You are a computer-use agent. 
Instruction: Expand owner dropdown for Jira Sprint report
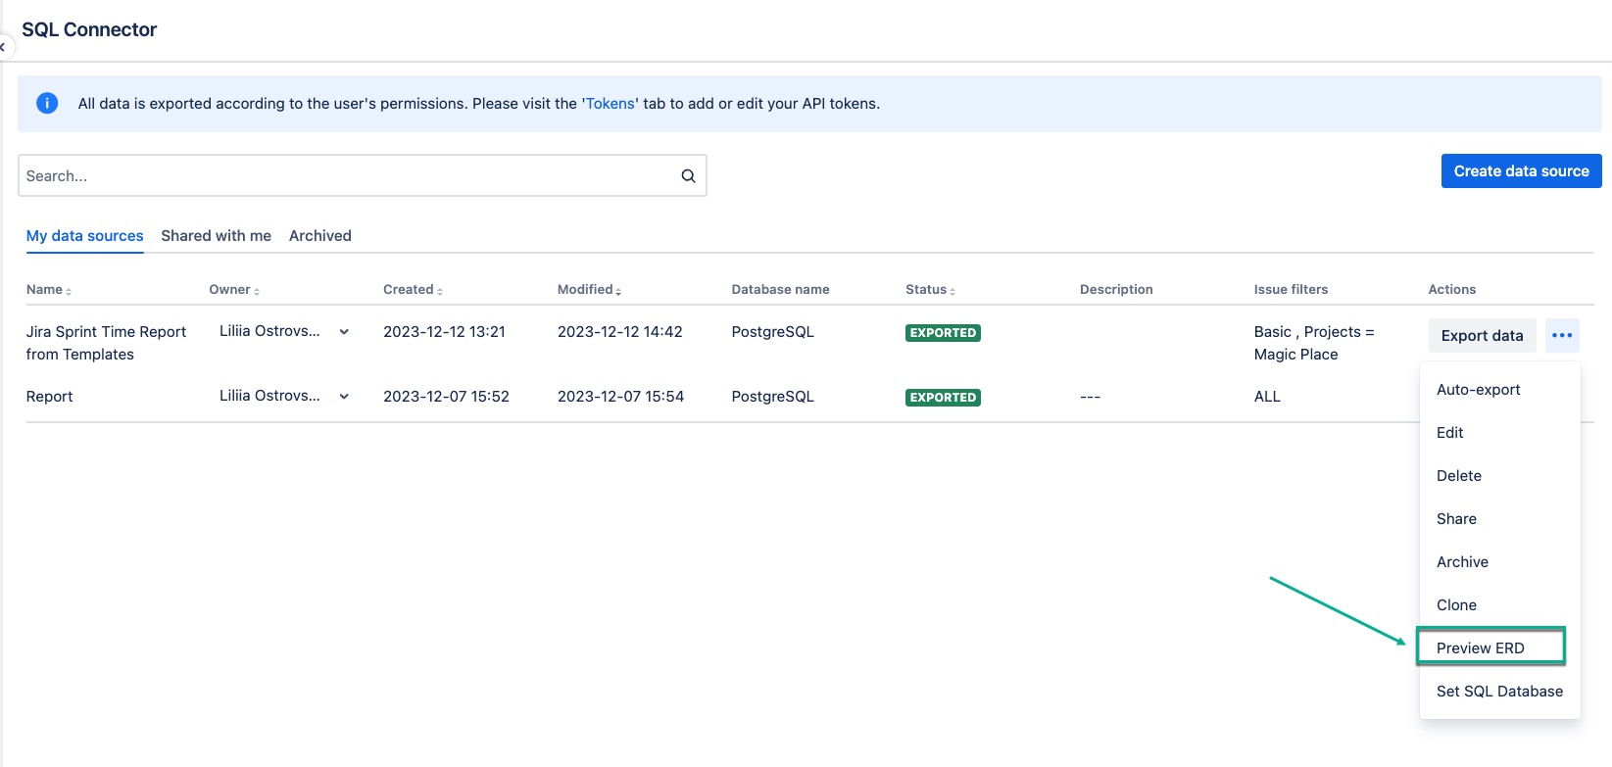pyautogui.click(x=344, y=332)
